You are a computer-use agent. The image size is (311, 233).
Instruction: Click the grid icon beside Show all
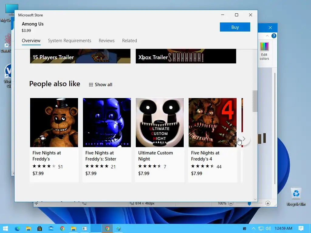click(x=91, y=85)
